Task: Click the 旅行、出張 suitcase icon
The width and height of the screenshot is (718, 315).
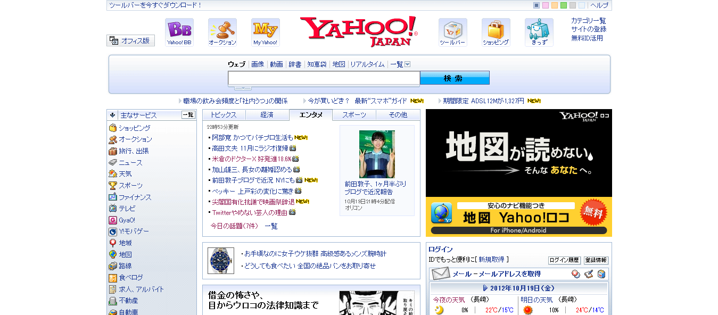Action: 113,151
